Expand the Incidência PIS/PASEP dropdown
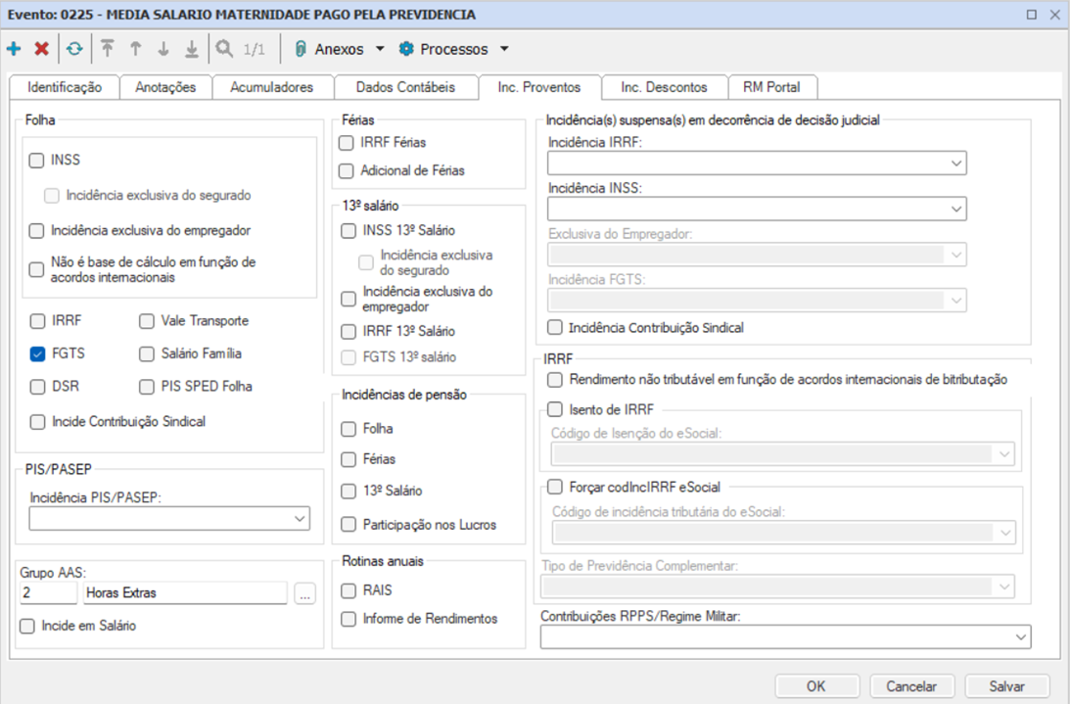This screenshot has height=704, width=1070. 301,519
